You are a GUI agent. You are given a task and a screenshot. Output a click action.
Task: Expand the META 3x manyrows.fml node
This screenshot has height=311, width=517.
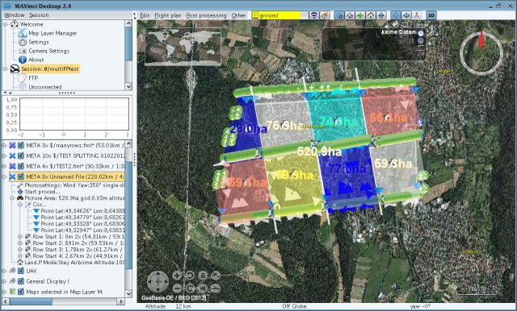4,145
